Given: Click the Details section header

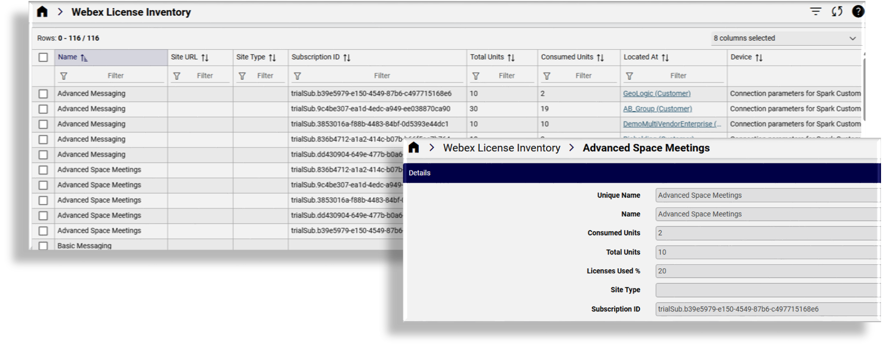Looking at the screenshot, I should click(x=642, y=173).
